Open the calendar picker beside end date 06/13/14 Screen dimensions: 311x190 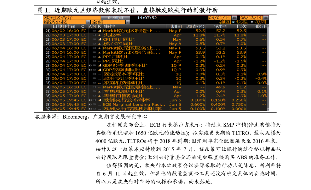coord(266,18)
